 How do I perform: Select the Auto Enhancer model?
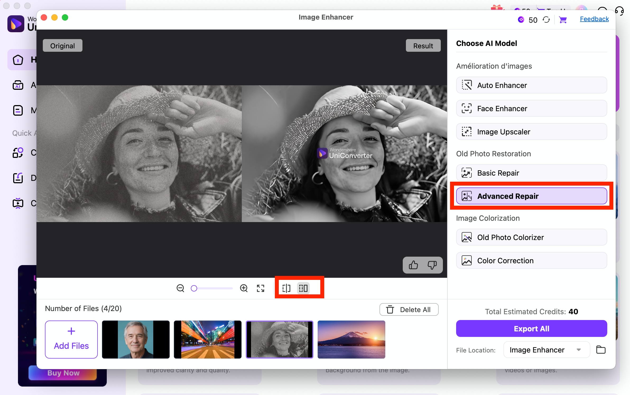[x=531, y=85]
